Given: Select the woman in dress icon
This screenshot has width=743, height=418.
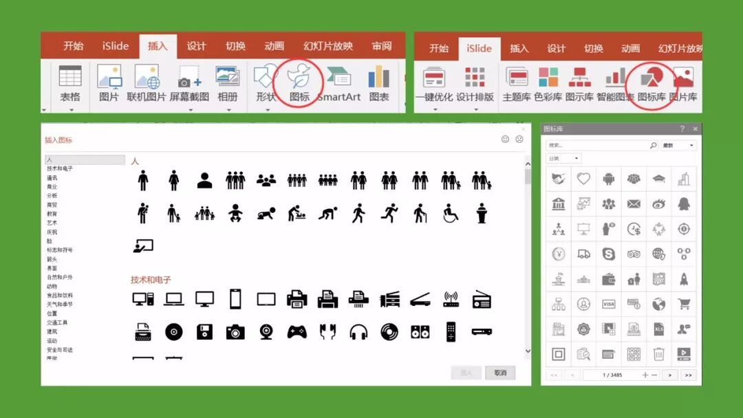Looking at the screenshot, I should pyautogui.click(x=174, y=180).
